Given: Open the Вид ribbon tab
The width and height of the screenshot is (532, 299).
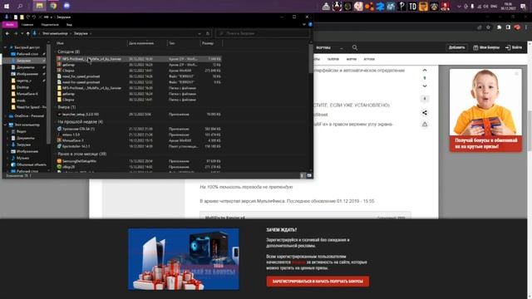Looking at the screenshot, I should pos(69,25).
